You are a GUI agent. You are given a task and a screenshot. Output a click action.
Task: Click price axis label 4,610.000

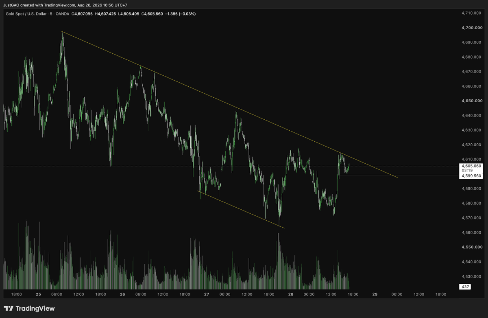pos(472,159)
